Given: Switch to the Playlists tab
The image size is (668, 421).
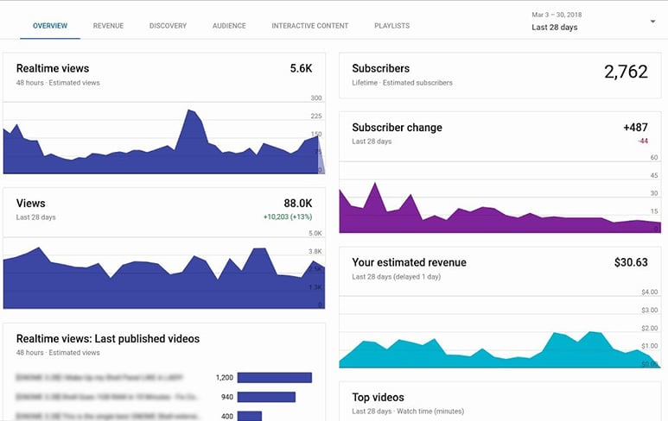Looking at the screenshot, I should 392,26.
